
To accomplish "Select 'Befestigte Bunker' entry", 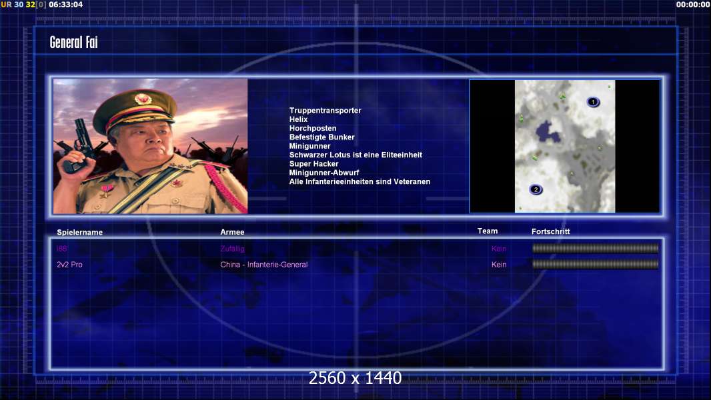I will click(x=322, y=137).
